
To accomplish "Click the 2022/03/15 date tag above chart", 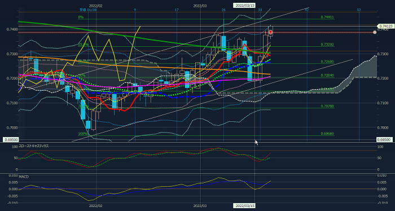I will pos(244,5).
